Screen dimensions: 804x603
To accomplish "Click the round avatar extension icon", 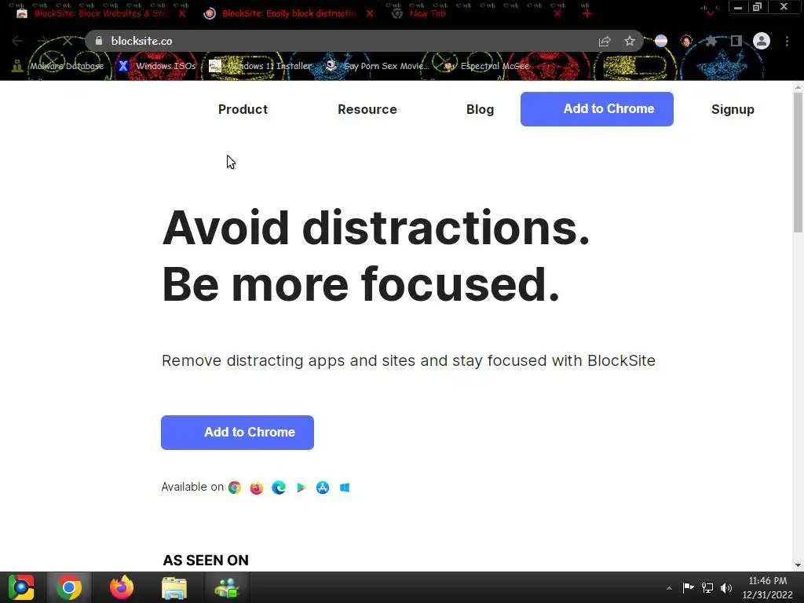I will pyautogui.click(x=686, y=41).
